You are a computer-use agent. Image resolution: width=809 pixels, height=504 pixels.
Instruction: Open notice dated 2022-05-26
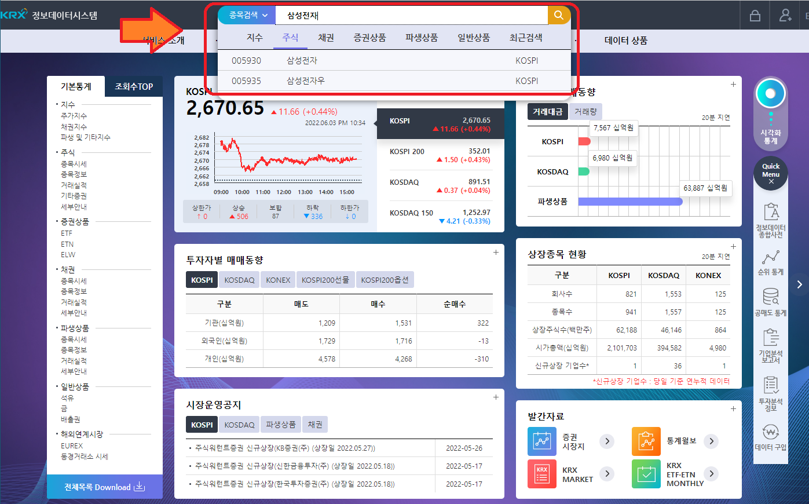[x=339, y=448]
